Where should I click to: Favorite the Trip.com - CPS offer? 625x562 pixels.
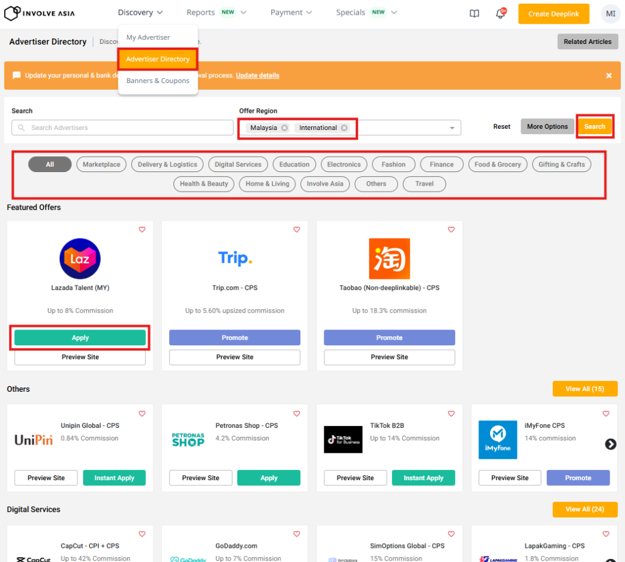point(297,230)
